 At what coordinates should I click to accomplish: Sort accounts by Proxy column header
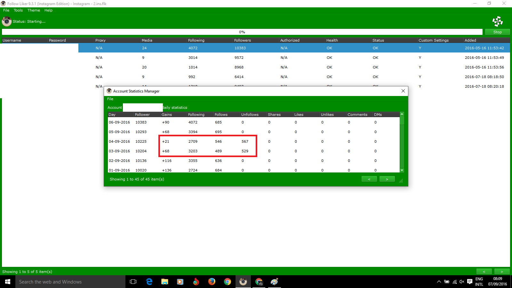[x=117, y=40]
